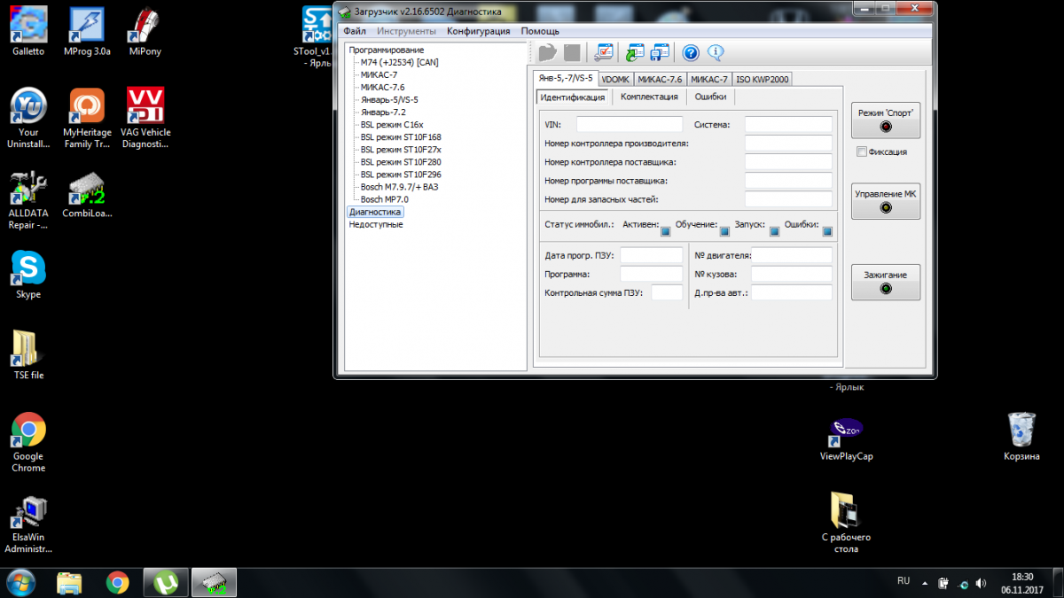This screenshot has width=1064, height=598.
Task: Select Bosch MP7.0 tree item
Action: [x=384, y=199]
